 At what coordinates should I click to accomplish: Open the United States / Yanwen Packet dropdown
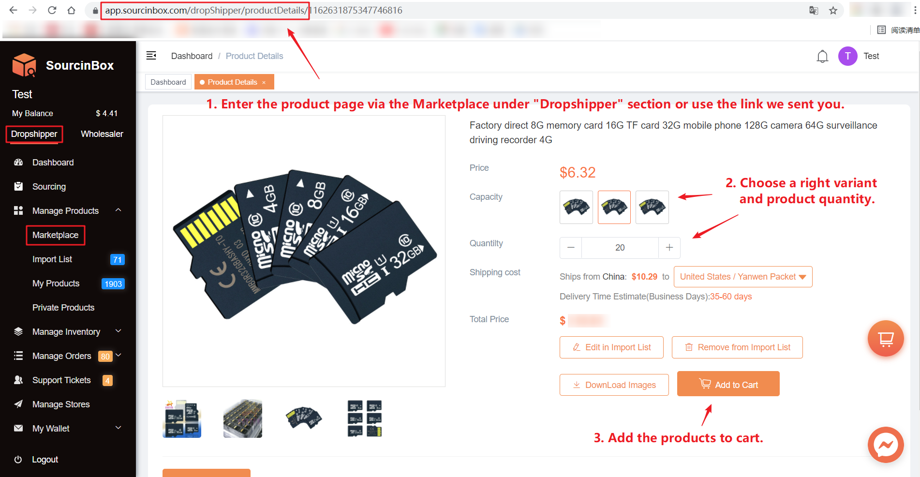[x=742, y=277]
